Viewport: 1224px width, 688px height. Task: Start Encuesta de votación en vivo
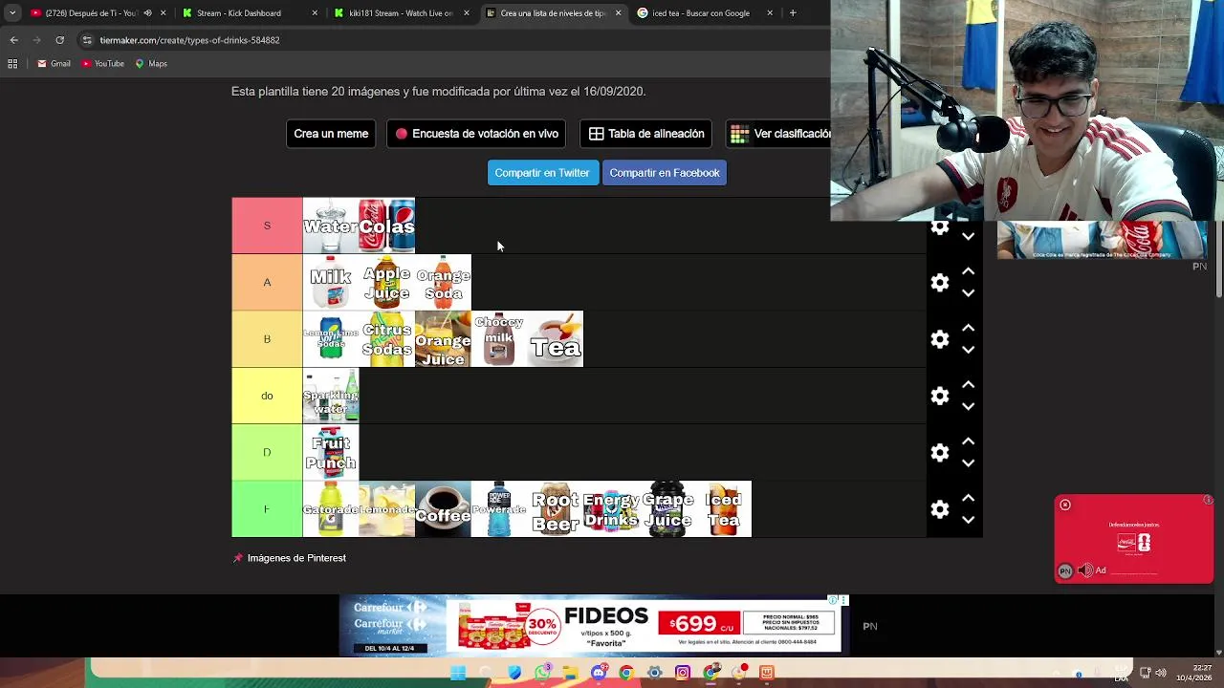click(476, 134)
